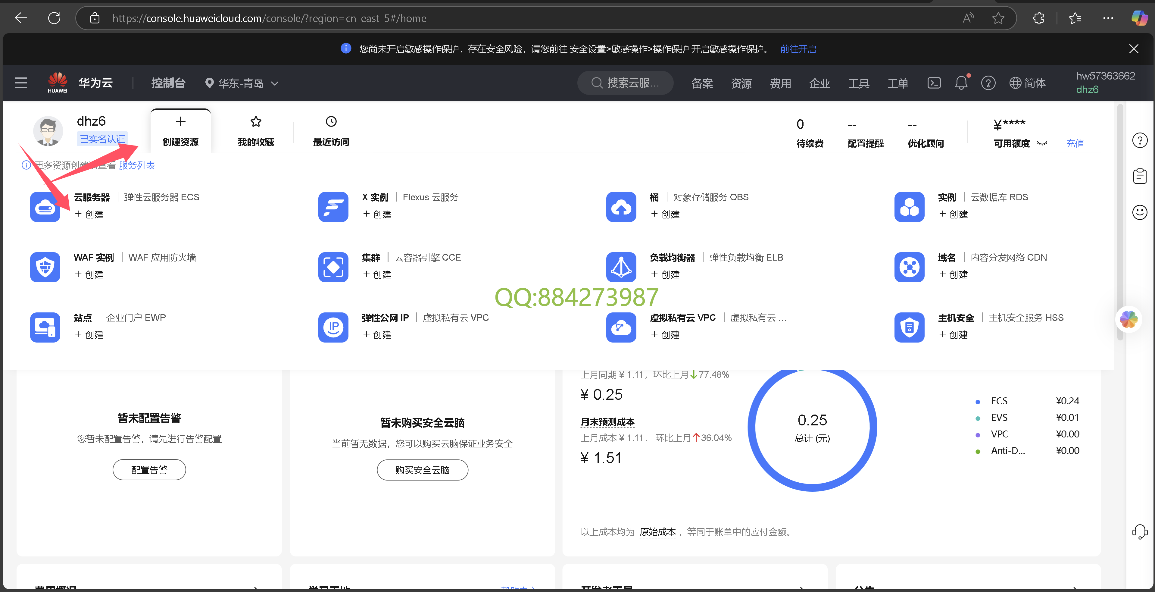The height and width of the screenshot is (592, 1155).
Task: Open the CloudShell terminal icon
Action: coord(934,83)
